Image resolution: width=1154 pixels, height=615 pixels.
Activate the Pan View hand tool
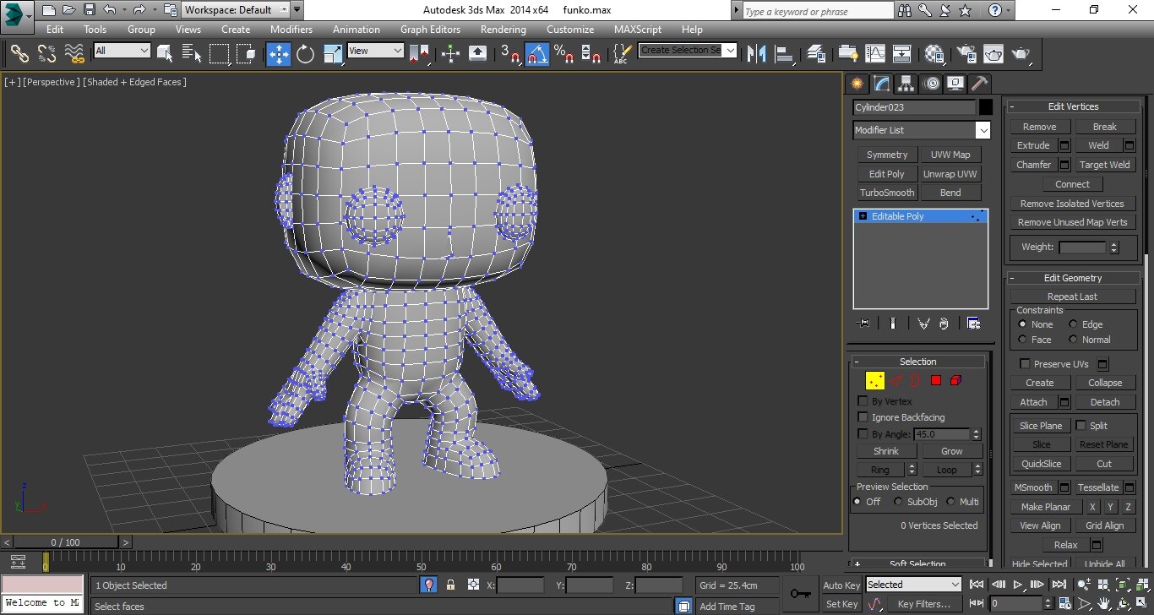pos(1103,603)
